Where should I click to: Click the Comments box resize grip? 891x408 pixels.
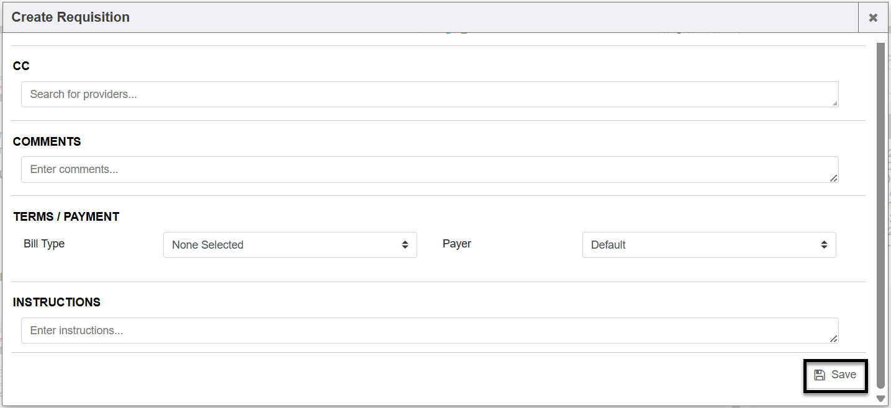click(x=834, y=179)
